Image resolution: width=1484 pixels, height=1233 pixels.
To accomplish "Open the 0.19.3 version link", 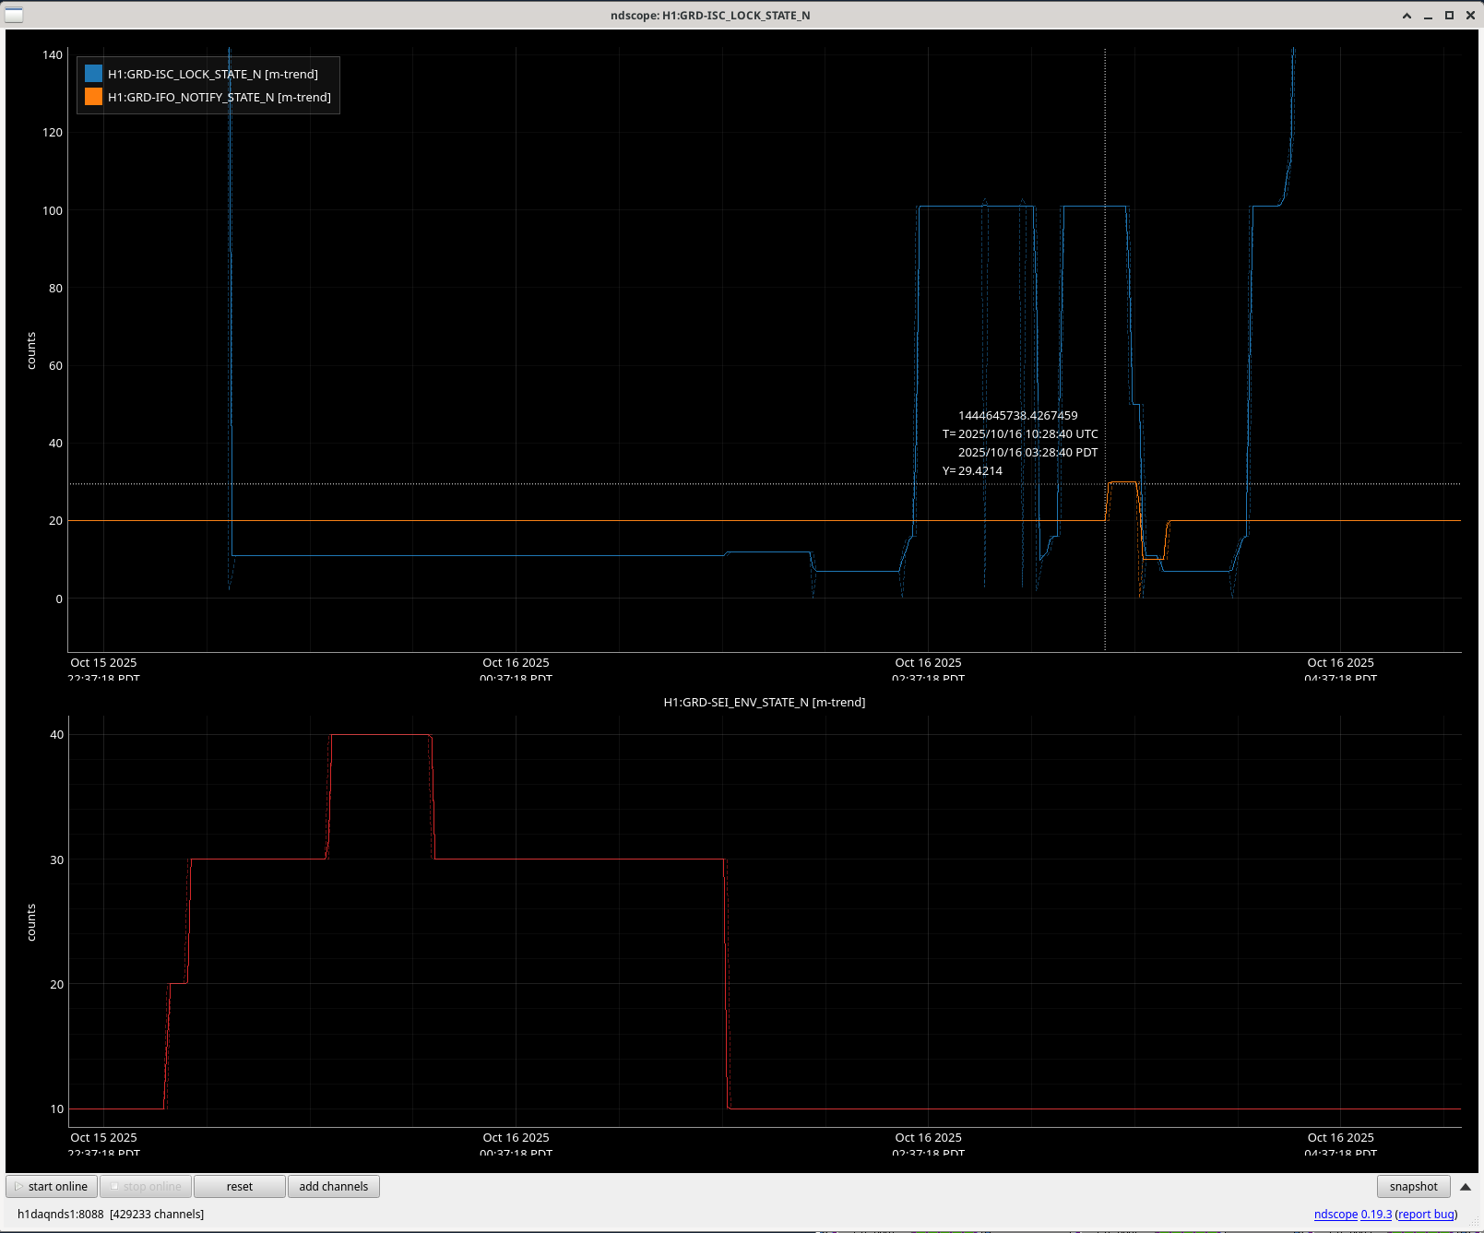I will coord(1376,1214).
